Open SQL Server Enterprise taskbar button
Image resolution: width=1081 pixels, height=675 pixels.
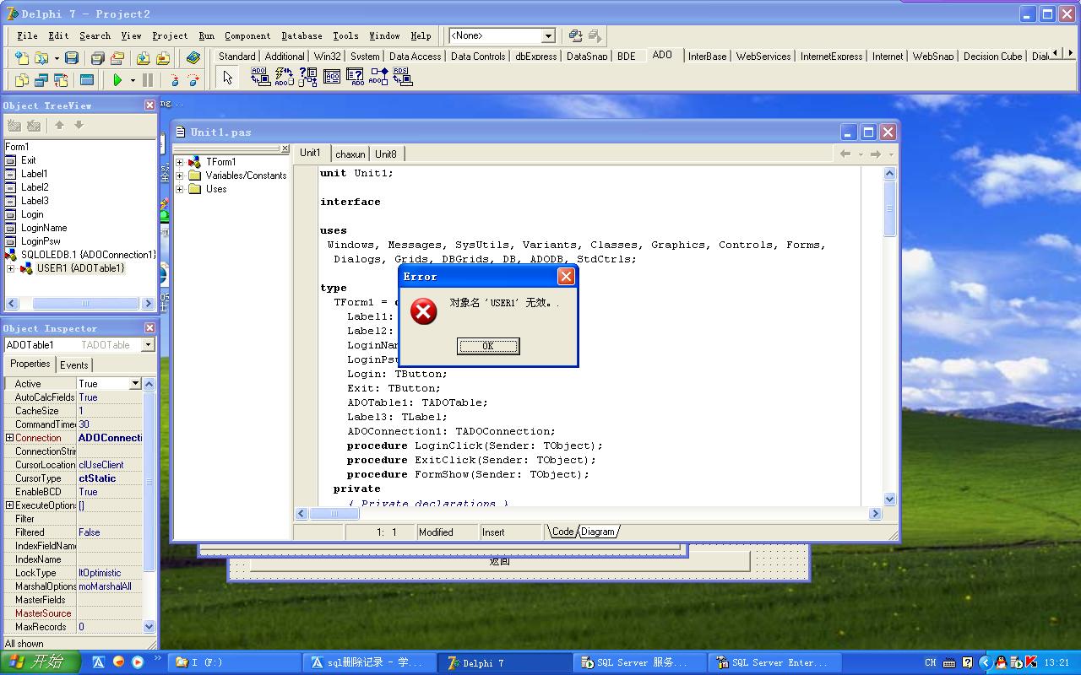point(776,662)
